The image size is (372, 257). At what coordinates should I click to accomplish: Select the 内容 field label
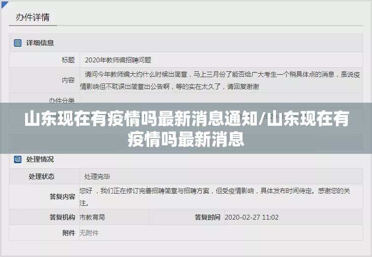click(x=68, y=80)
